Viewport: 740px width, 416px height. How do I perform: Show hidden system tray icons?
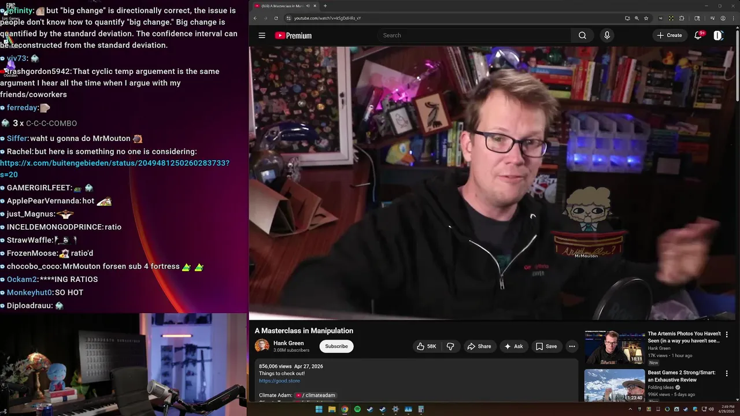coord(630,410)
